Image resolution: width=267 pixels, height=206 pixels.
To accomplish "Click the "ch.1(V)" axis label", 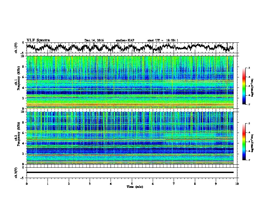I will click(x=16, y=48).
